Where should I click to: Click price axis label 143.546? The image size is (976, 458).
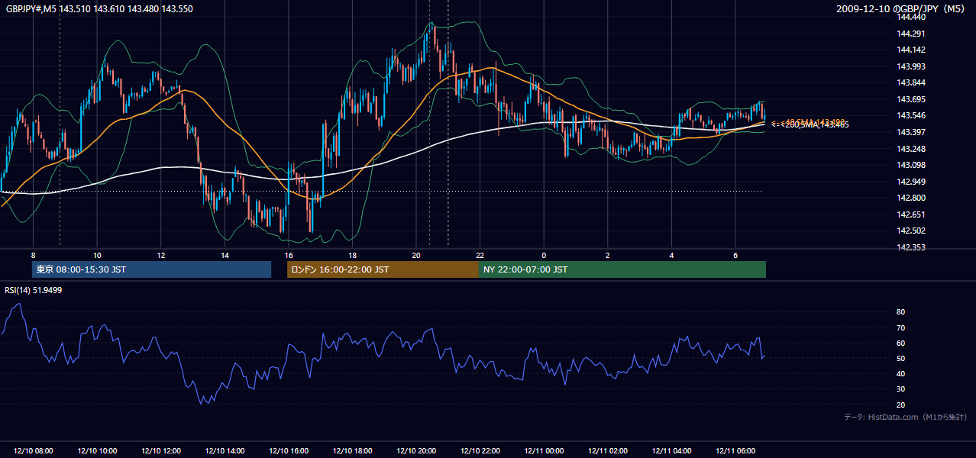click(912, 115)
